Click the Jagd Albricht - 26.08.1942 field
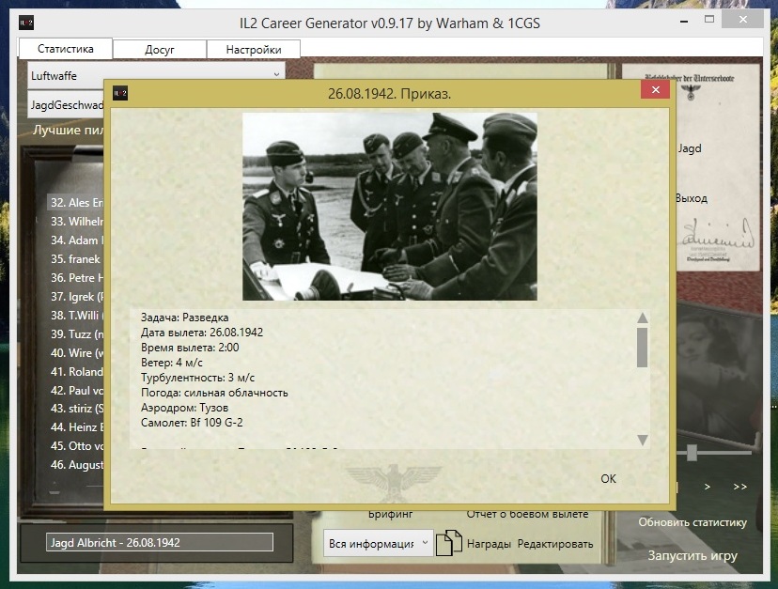The height and width of the screenshot is (589, 778). pos(160,542)
